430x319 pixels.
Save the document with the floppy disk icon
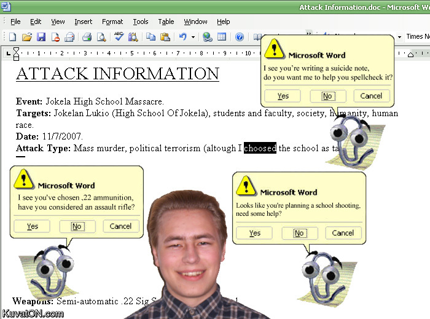pyautogui.click(x=41, y=37)
